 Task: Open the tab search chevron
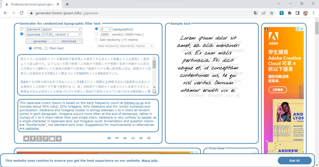(279, 4)
